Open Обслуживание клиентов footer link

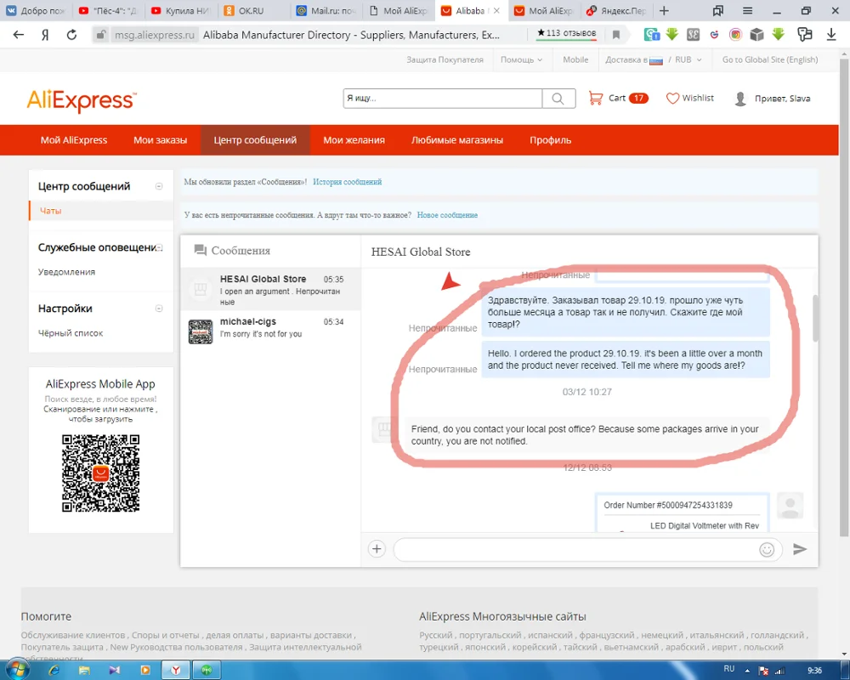(72, 635)
